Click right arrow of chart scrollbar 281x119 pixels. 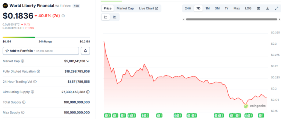279,19
